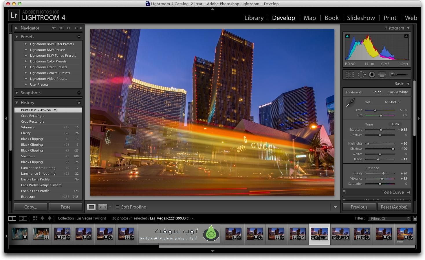Go forward with the filmstrip right arrow
The image size is (425, 260).
(x=50, y=218)
